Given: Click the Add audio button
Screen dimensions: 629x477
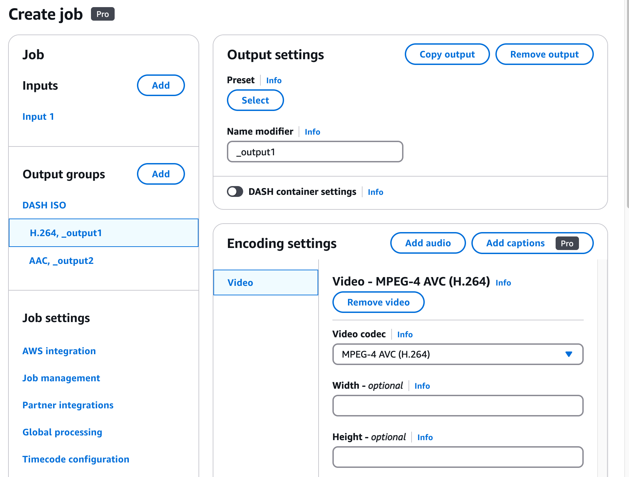Looking at the screenshot, I should click(428, 243).
